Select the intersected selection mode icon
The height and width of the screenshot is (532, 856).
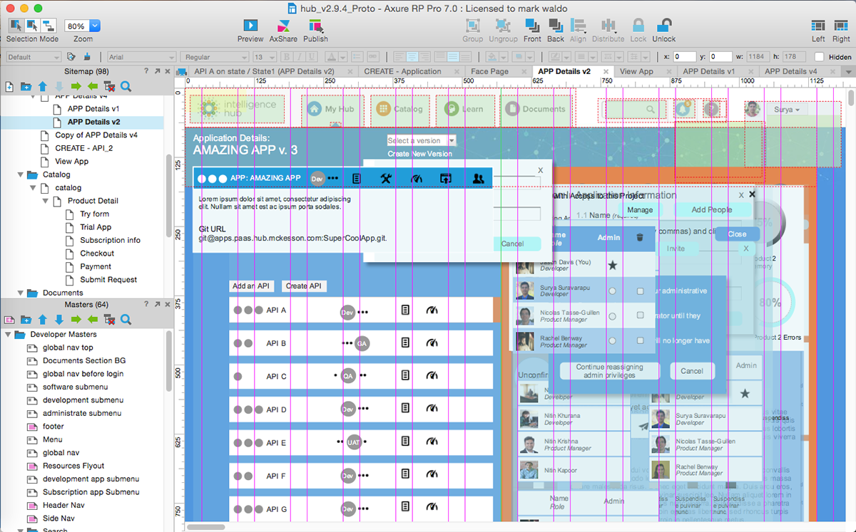(x=16, y=26)
